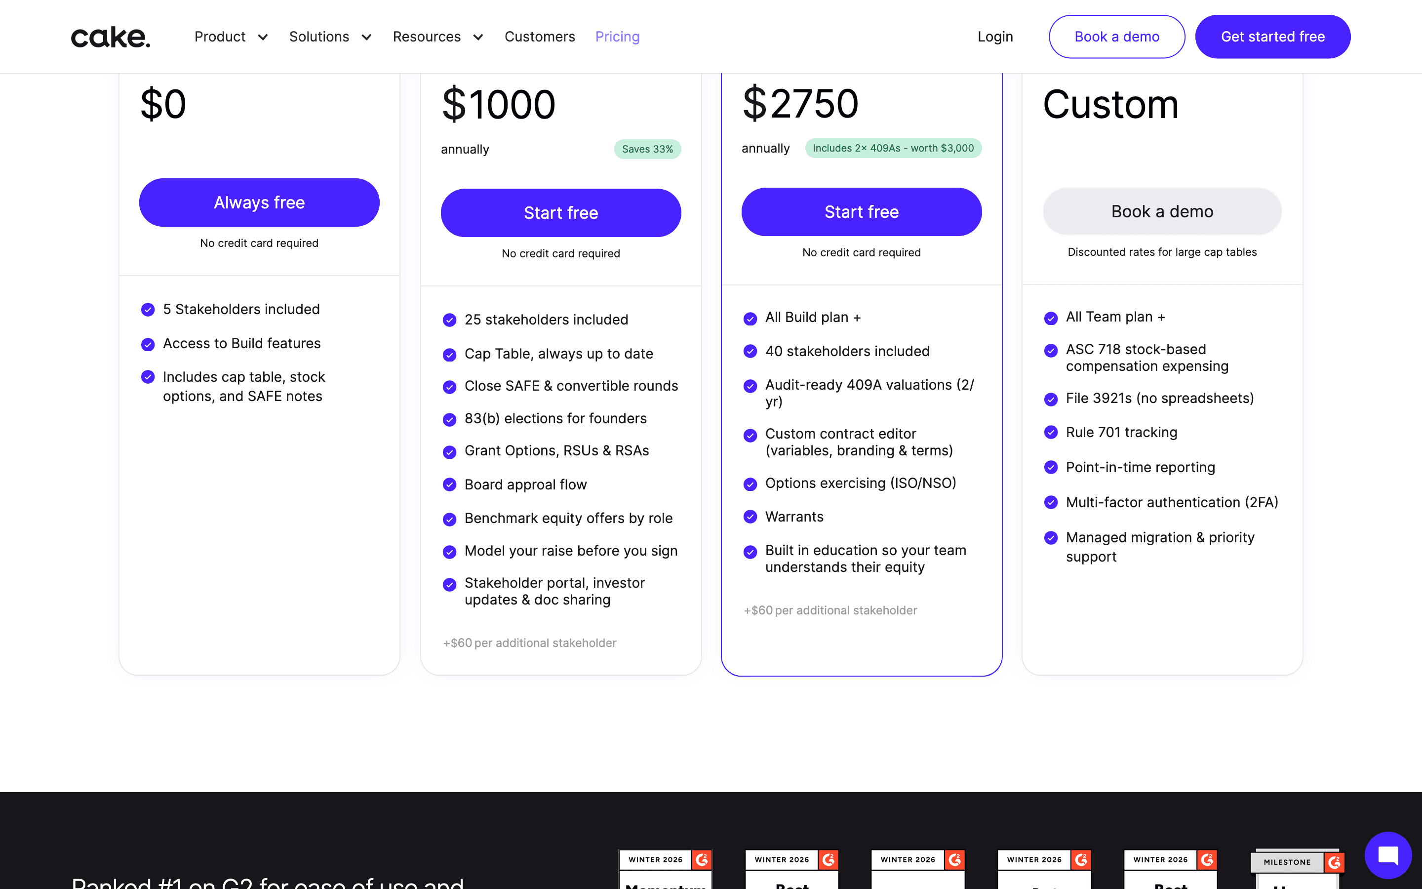Go to the Customers page

point(540,37)
